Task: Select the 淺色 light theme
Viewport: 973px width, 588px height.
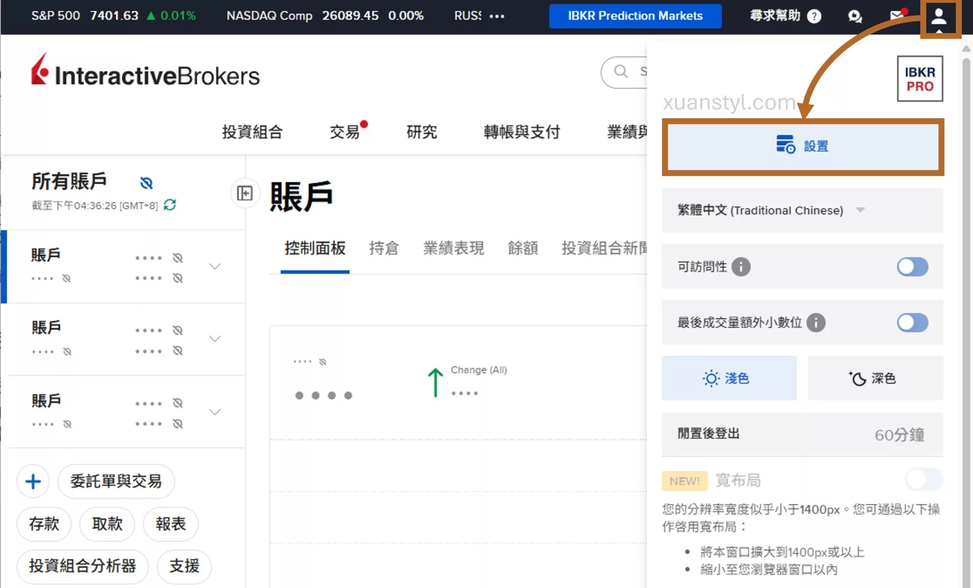Action: pyautogui.click(x=729, y=378)
